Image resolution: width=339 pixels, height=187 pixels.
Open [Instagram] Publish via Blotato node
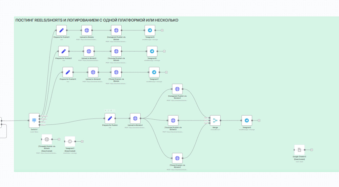pyautogui.click(x=116, y=30)
